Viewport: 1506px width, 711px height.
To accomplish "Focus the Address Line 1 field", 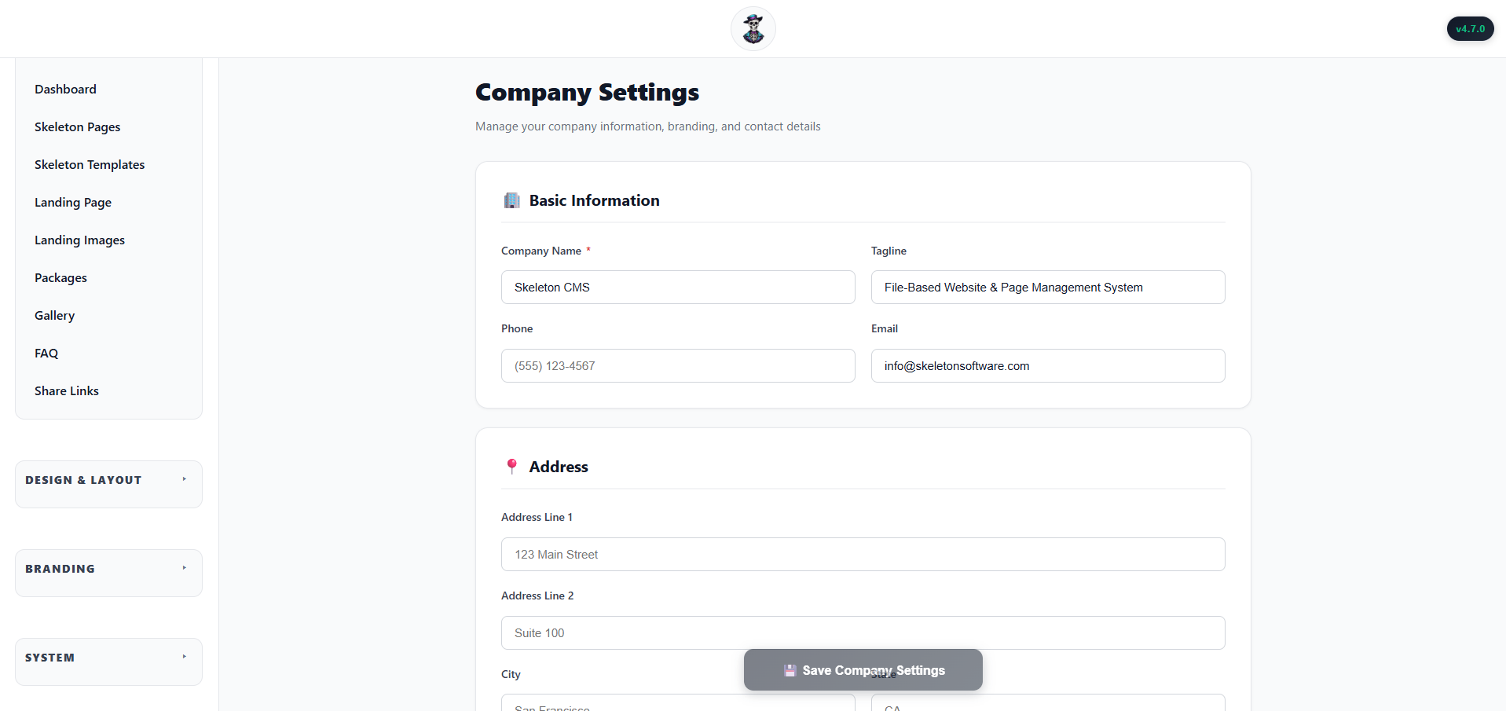I will (x=863, y=555).
